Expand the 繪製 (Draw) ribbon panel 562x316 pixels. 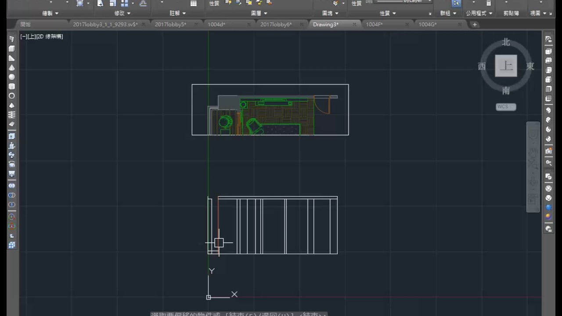click(x=50, y=14)
